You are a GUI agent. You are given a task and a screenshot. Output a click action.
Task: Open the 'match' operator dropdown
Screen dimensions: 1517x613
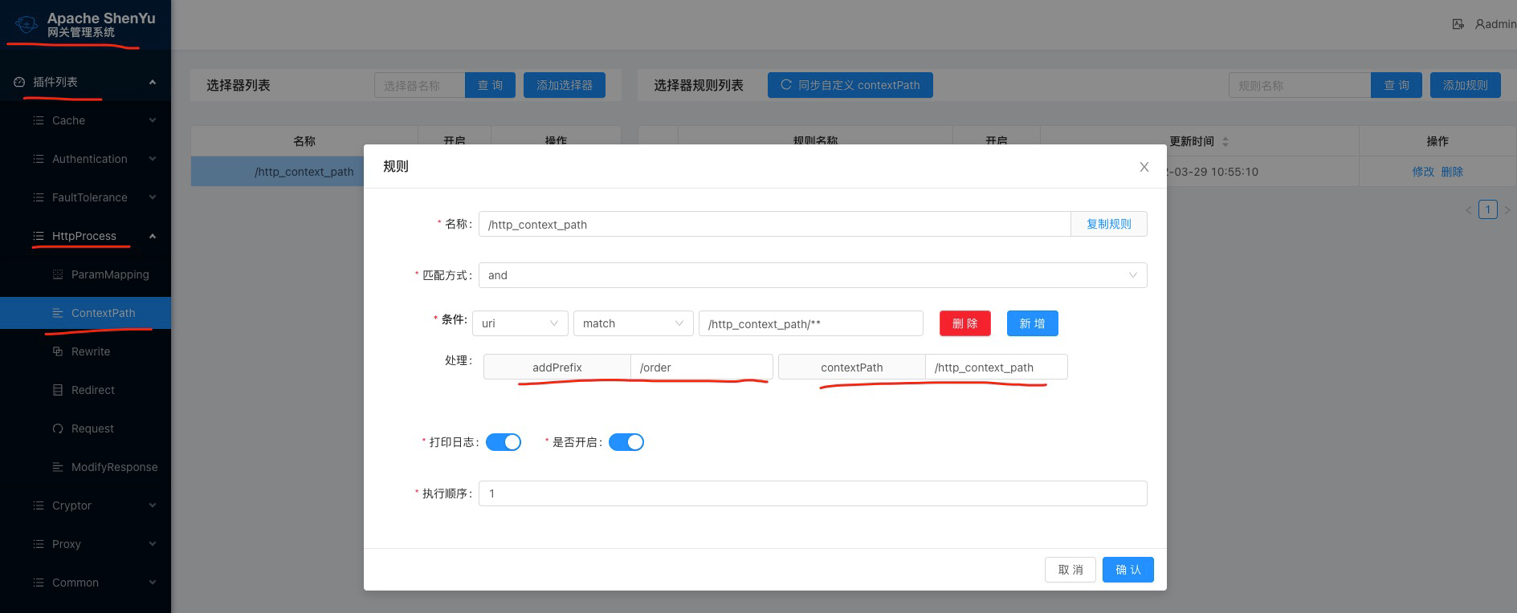coord(633,323)
